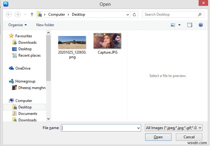Select the Capture.JPG thumbnail
The height and width of the screenshot is (146, 210).
(x=107, y=41)
